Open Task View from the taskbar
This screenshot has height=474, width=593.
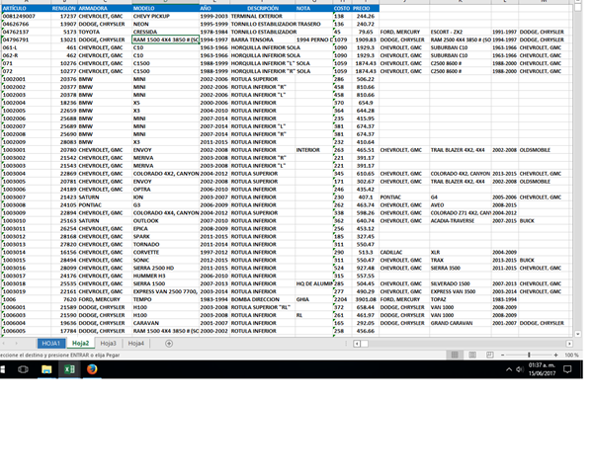coord(23,369)
